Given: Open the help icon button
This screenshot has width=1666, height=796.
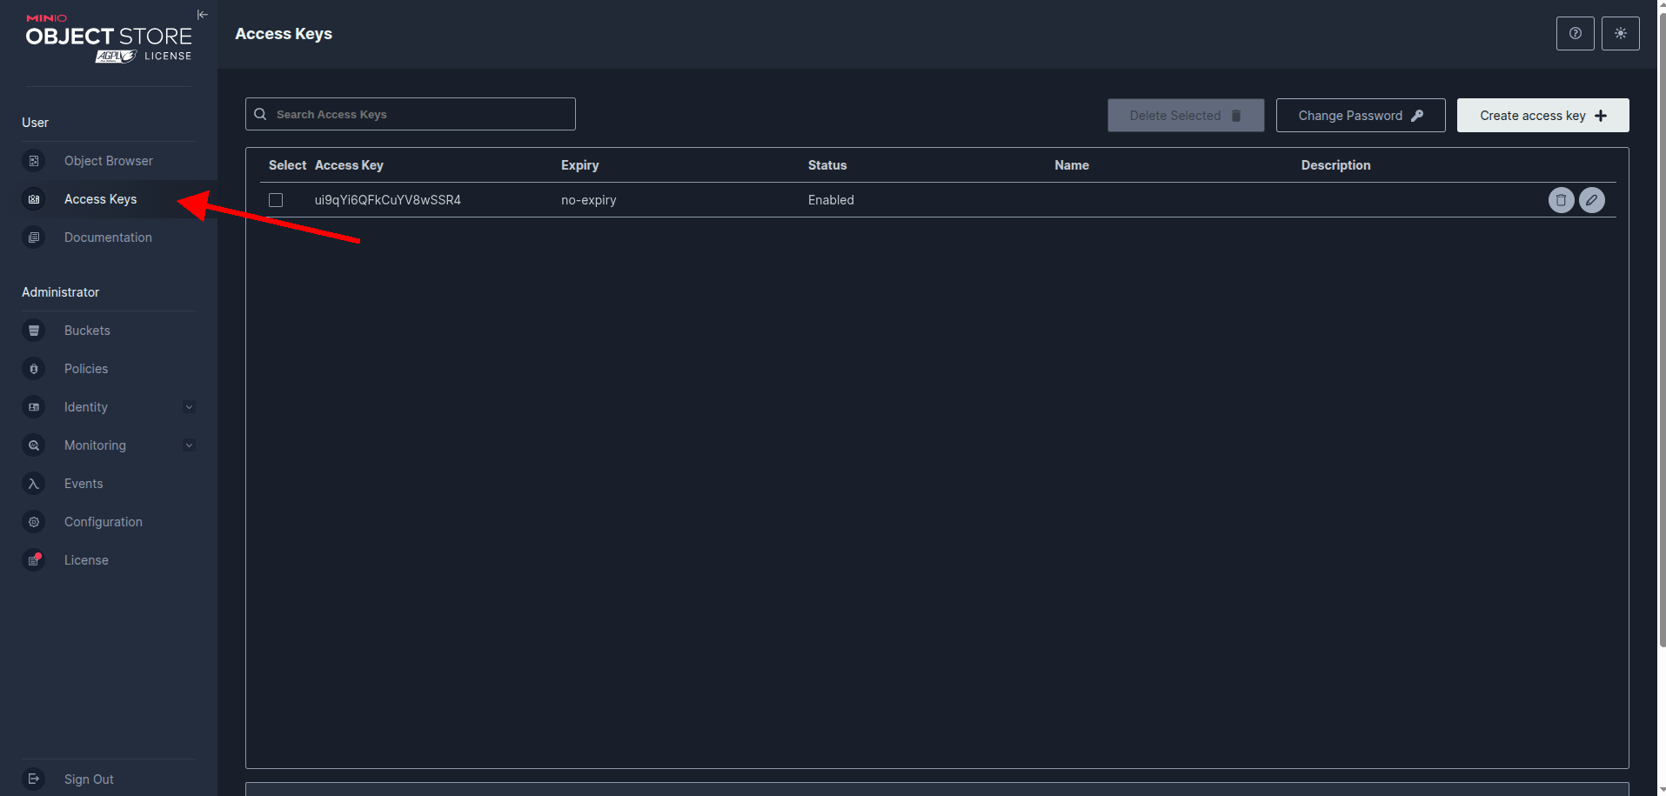Looking at the screenshot, I should (x=1575, y=33).
